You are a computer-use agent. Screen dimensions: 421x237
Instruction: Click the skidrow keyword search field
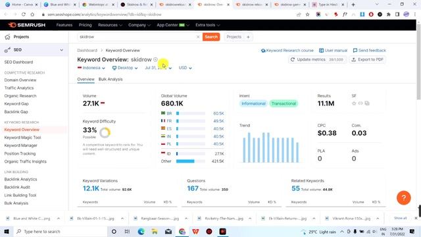tap(137, 37)
